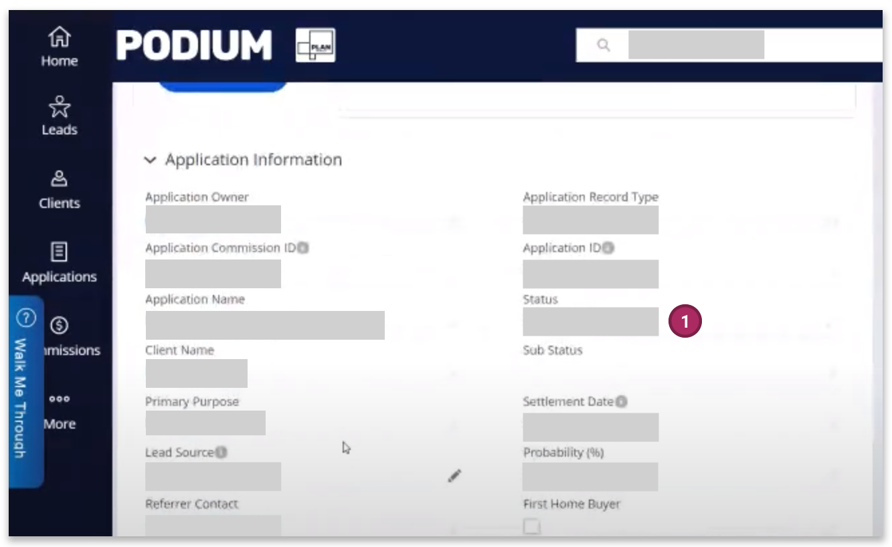The height and width of the screenshot is (547, 892).
Task: Click the pencil edit icon
Action: tap(454, 476)
